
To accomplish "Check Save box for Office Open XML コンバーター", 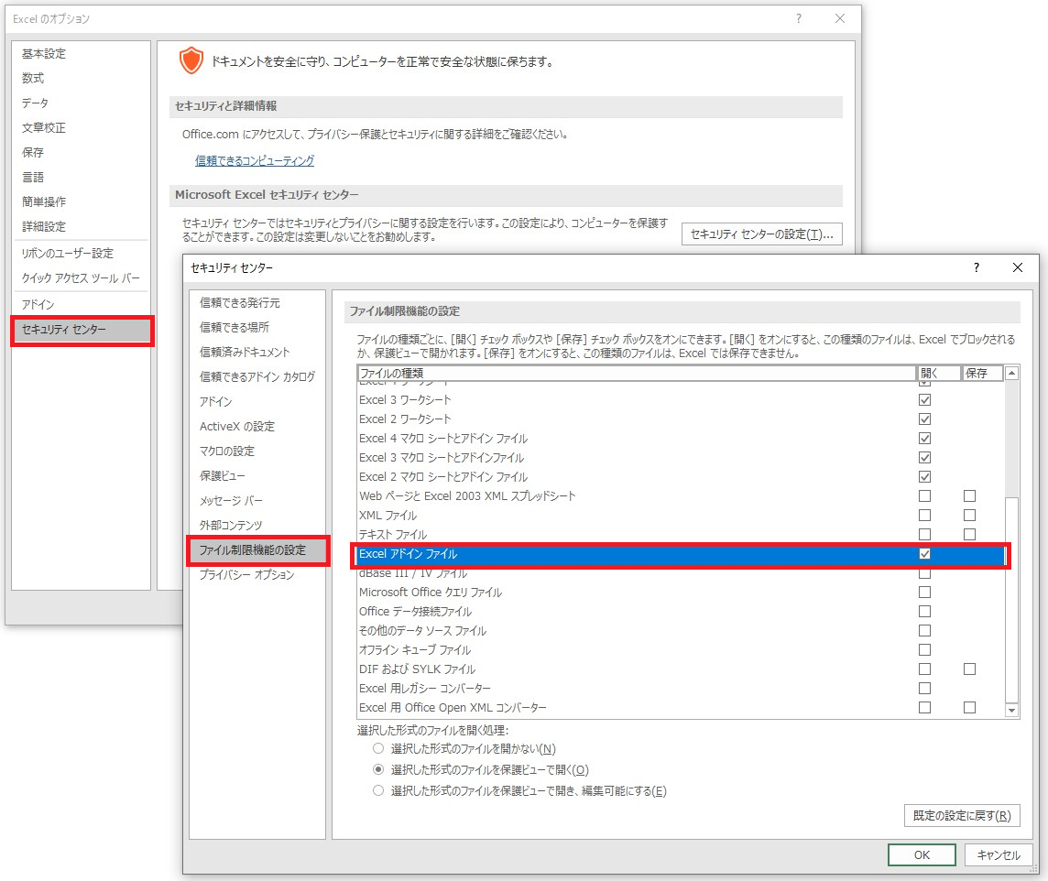I will [970, 708].
